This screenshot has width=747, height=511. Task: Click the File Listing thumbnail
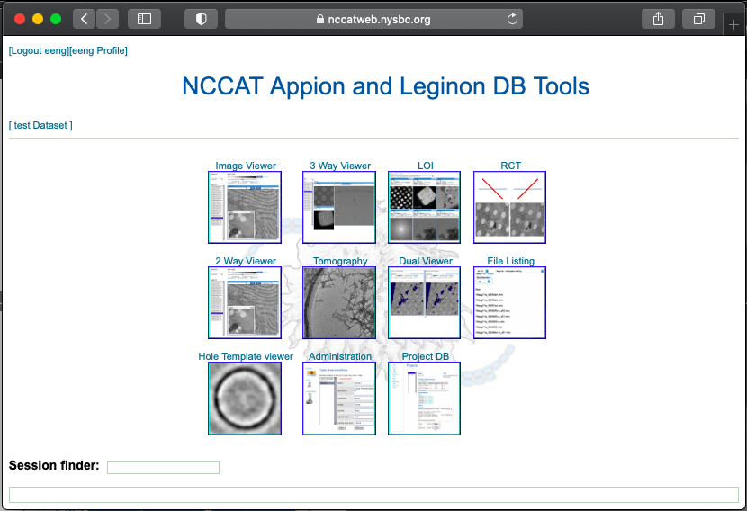[509, 302]
